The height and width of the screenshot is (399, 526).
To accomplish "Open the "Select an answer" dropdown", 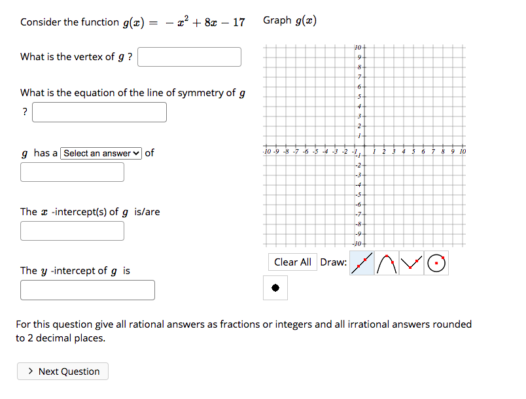I will point(101,153).
